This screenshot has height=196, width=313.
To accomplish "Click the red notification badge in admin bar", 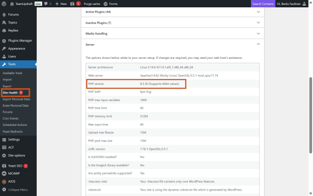I will pos(78,4).
